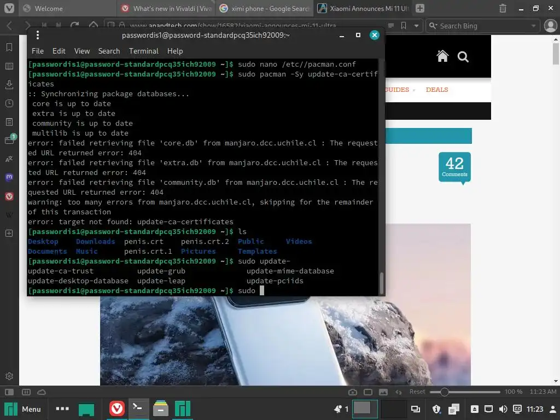Open the History panel clock icon

click(x=9, y=103)
